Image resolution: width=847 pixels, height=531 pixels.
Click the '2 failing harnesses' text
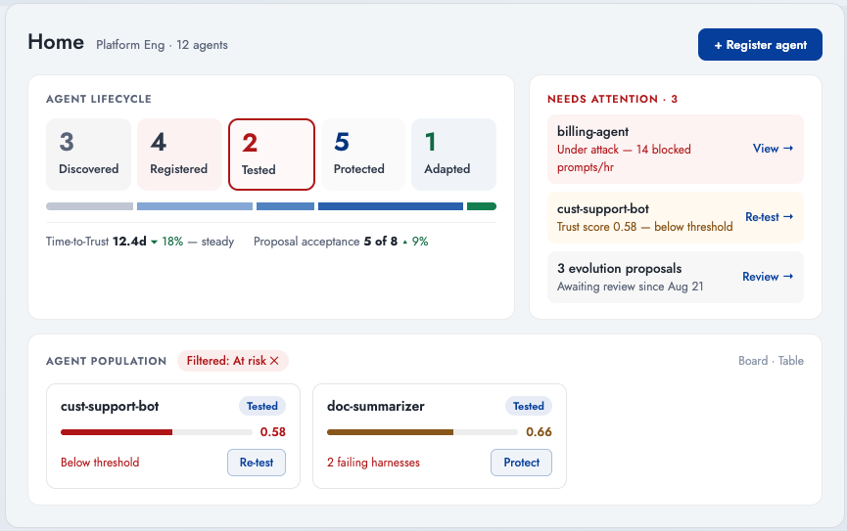tap(373, 463)
